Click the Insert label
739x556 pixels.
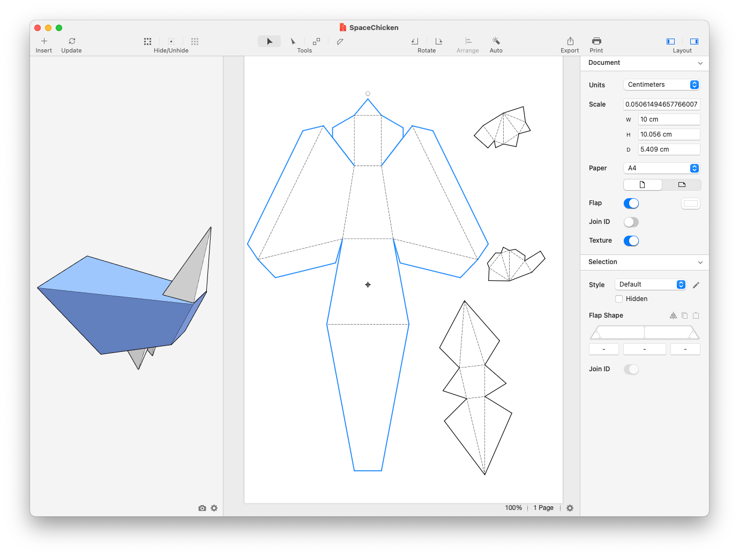[x=44, y=51]
